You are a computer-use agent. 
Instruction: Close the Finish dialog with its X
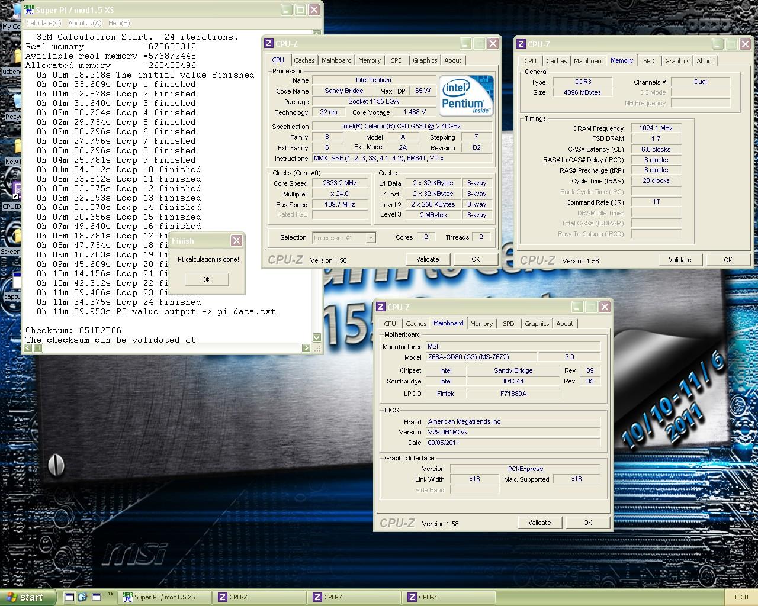pyautogui.click(x=236, y=240)
